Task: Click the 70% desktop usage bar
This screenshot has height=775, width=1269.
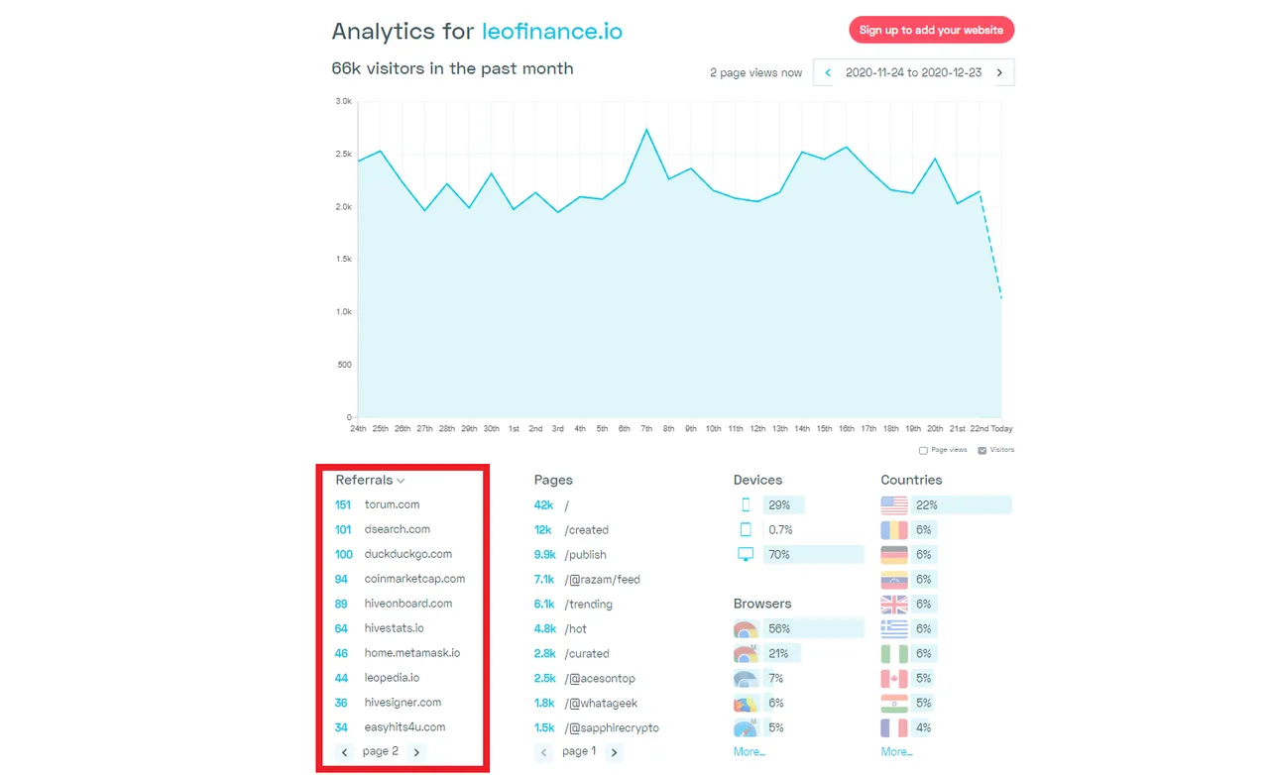Action: [814, 554]
